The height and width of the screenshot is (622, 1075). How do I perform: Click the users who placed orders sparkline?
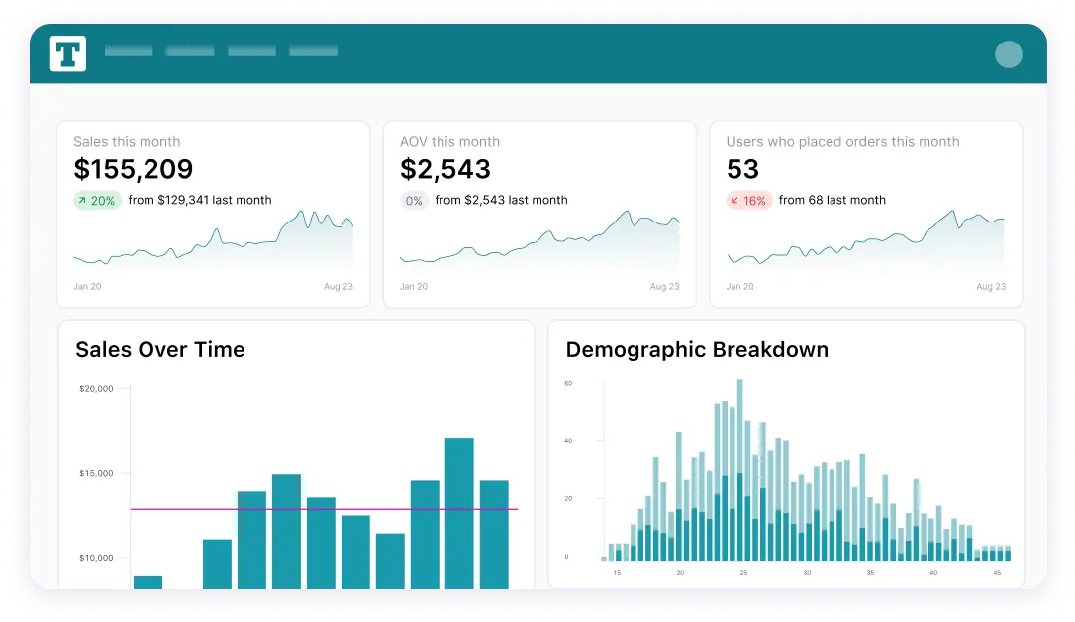tap(866, 245)
